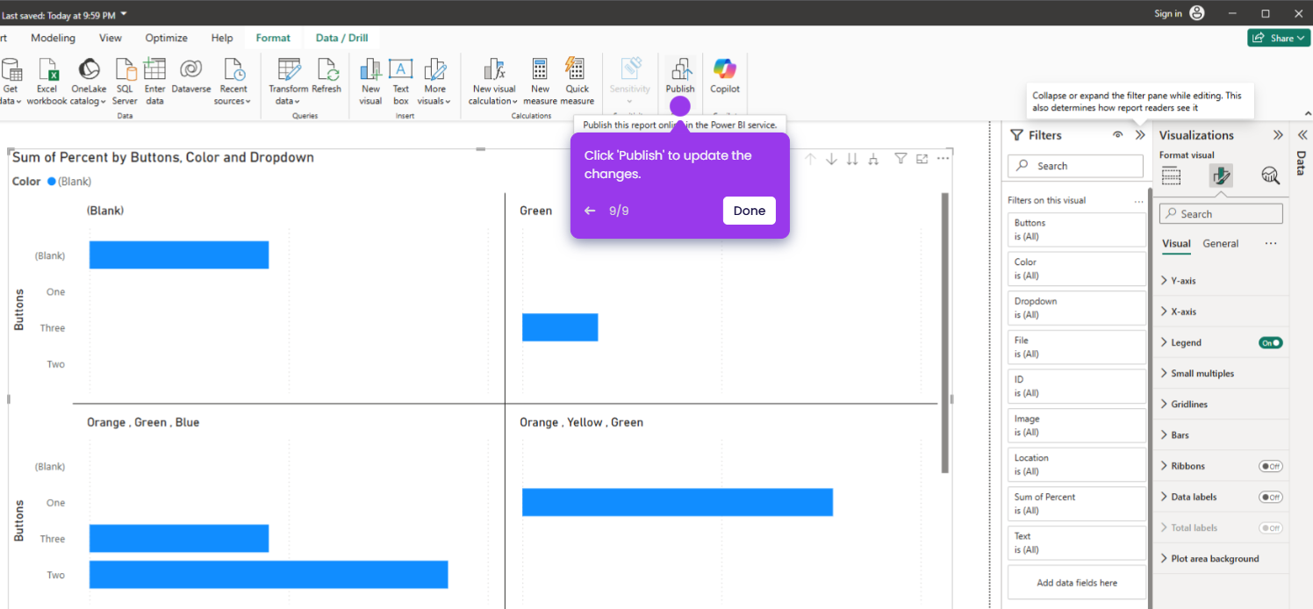Viewport: 1313px width, 609px height.
Task: Click the Publish icon
Action: click(x=680, y=69)
